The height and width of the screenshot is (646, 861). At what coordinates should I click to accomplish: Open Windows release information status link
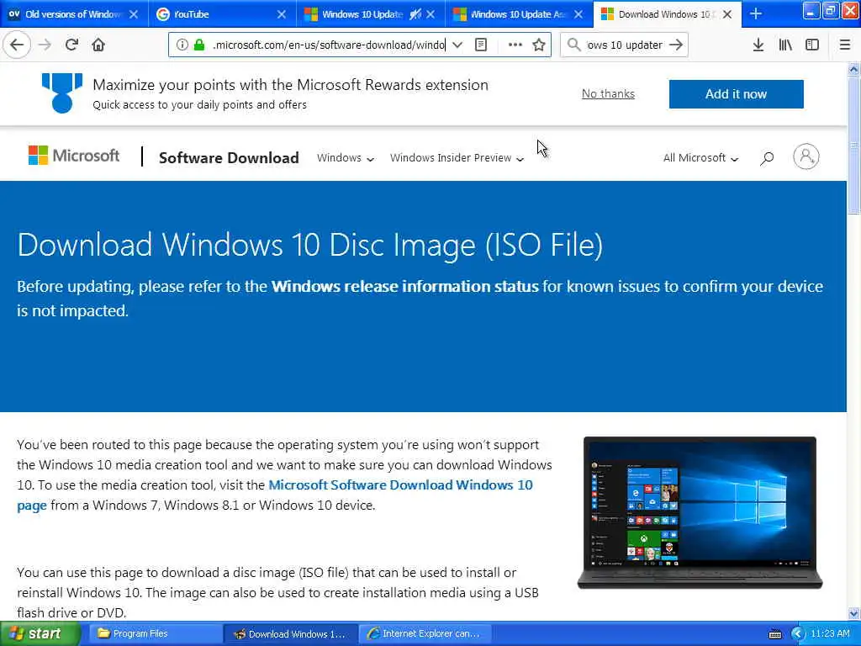click(404, 286)
